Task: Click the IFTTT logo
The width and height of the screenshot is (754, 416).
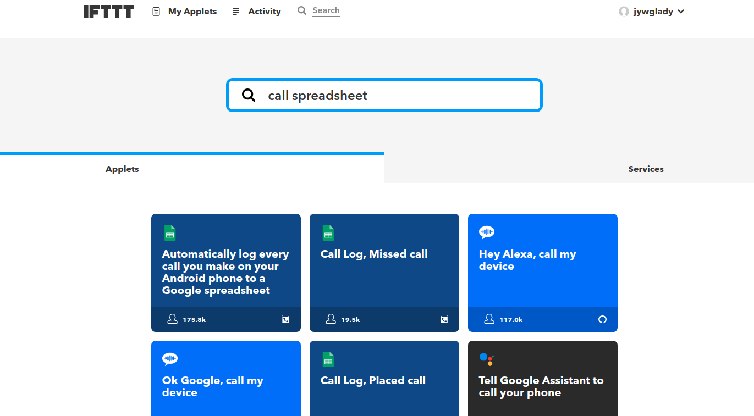Action: click(x=109, y=12)
